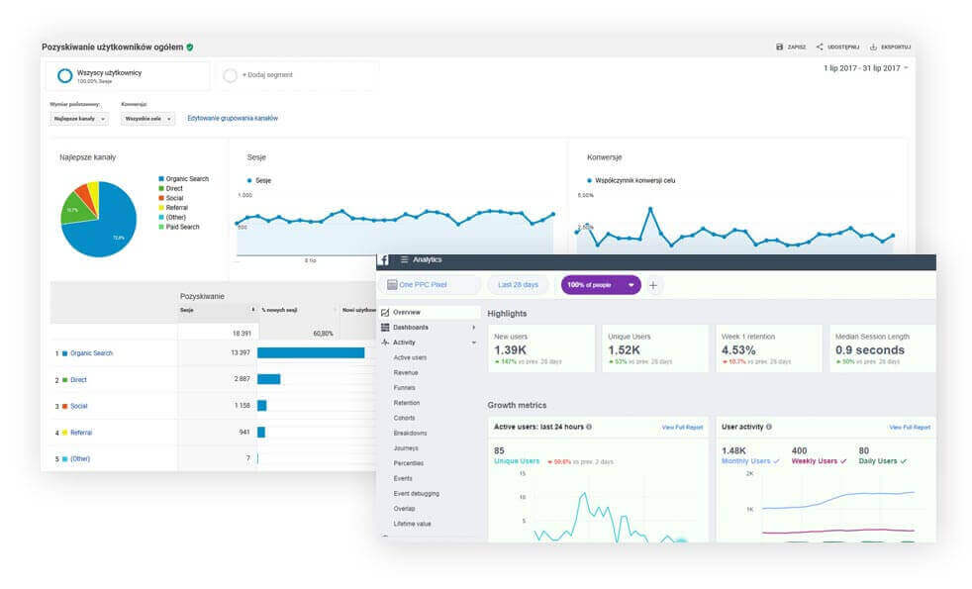This screenshot has width=972, height=589.
Task: Open the Najlepsze kanały dropdown
Action: click(x=77, y=118)
